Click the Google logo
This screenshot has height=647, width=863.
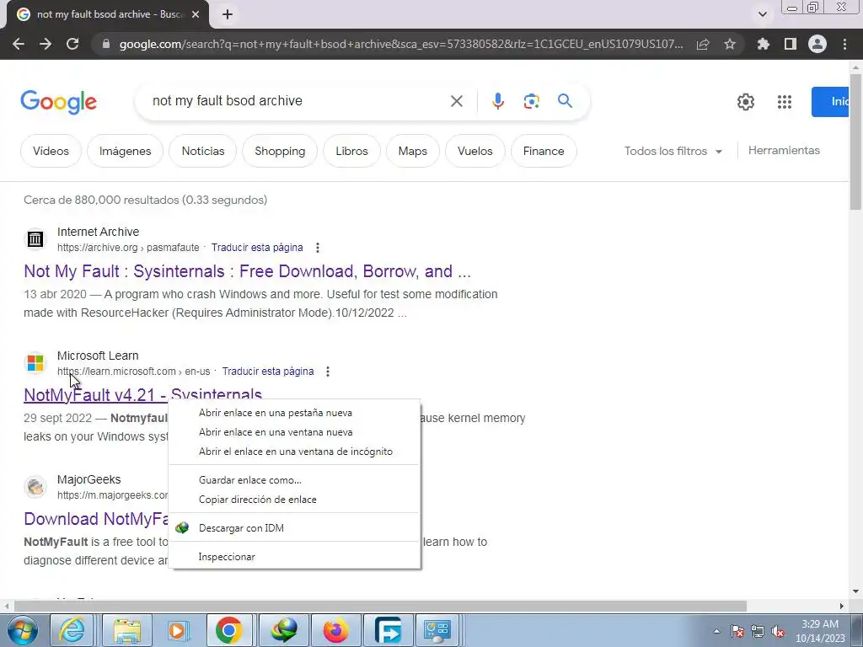[x=58, y=102]
